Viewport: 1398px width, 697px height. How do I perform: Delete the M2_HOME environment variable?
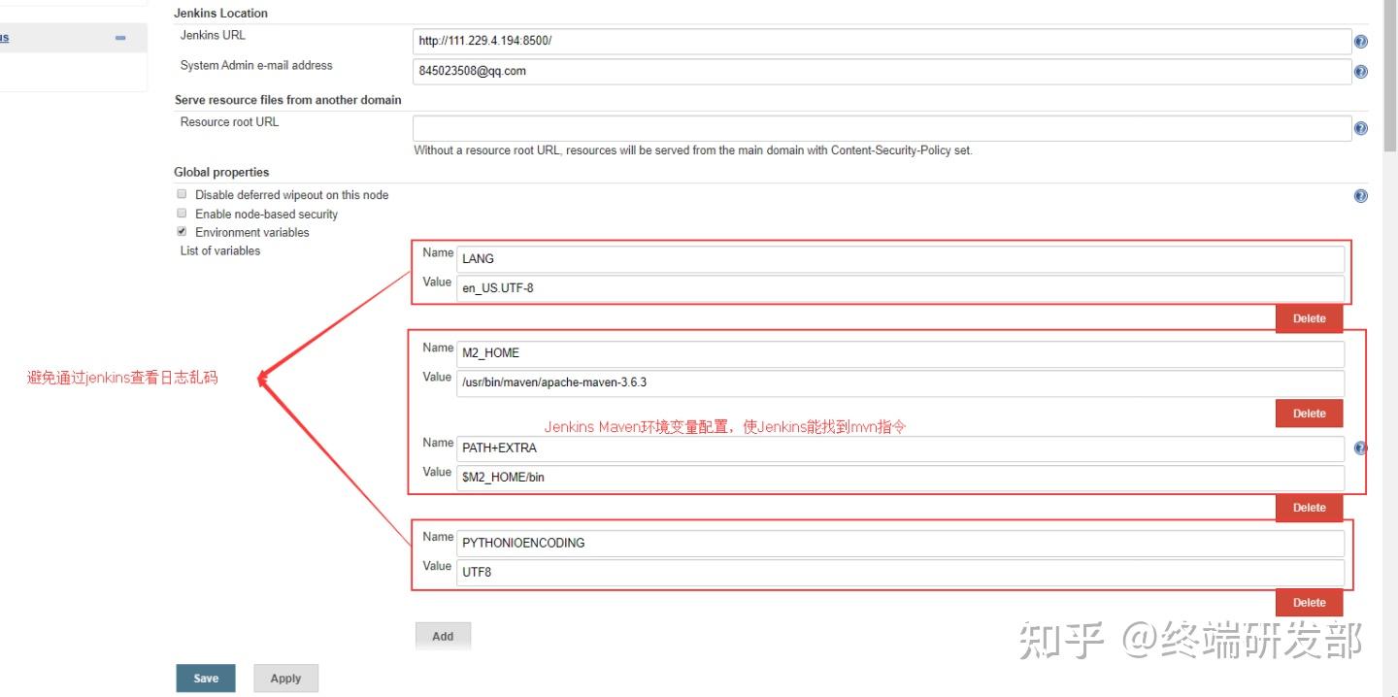click(1309, 413)
